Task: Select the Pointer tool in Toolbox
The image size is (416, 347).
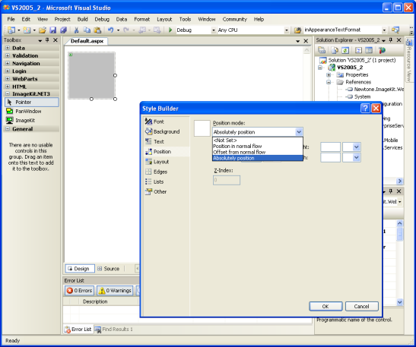Action: click(32, 103)
